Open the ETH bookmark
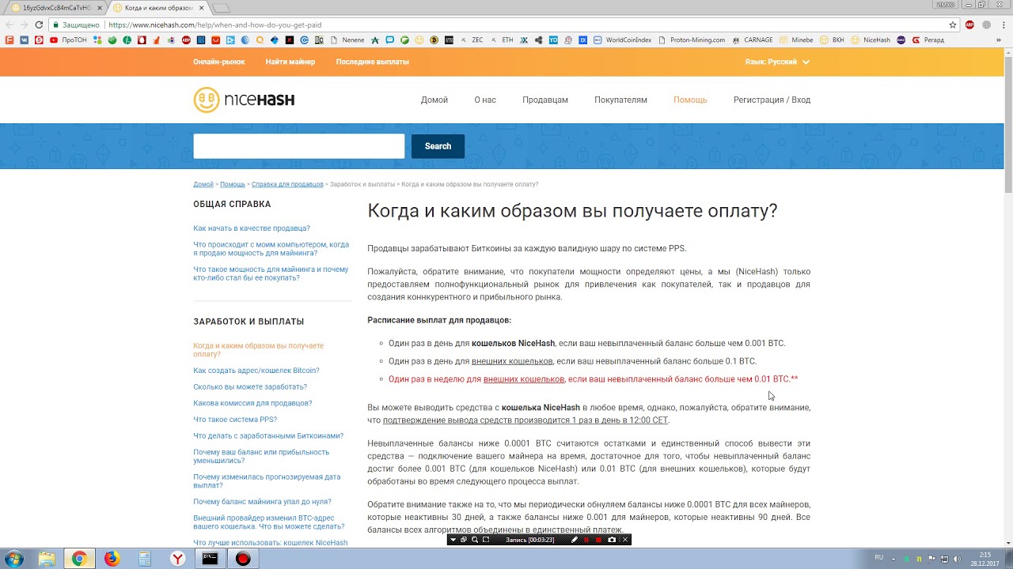 point(502,40)
